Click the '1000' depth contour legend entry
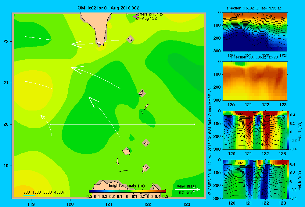The height and width of the screenshot is (207, 305). 37,192
